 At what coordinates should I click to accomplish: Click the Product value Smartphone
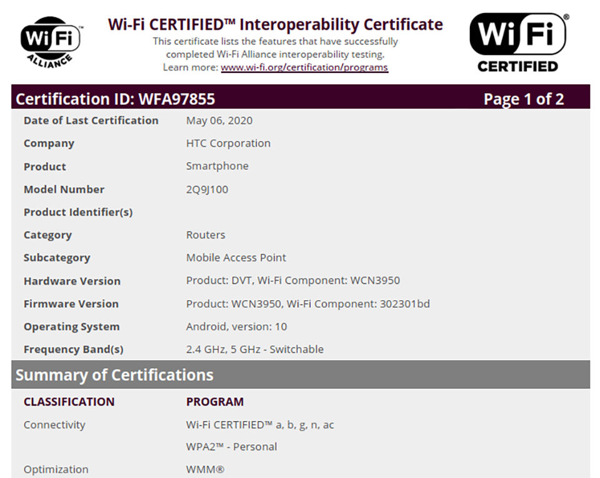217,166
